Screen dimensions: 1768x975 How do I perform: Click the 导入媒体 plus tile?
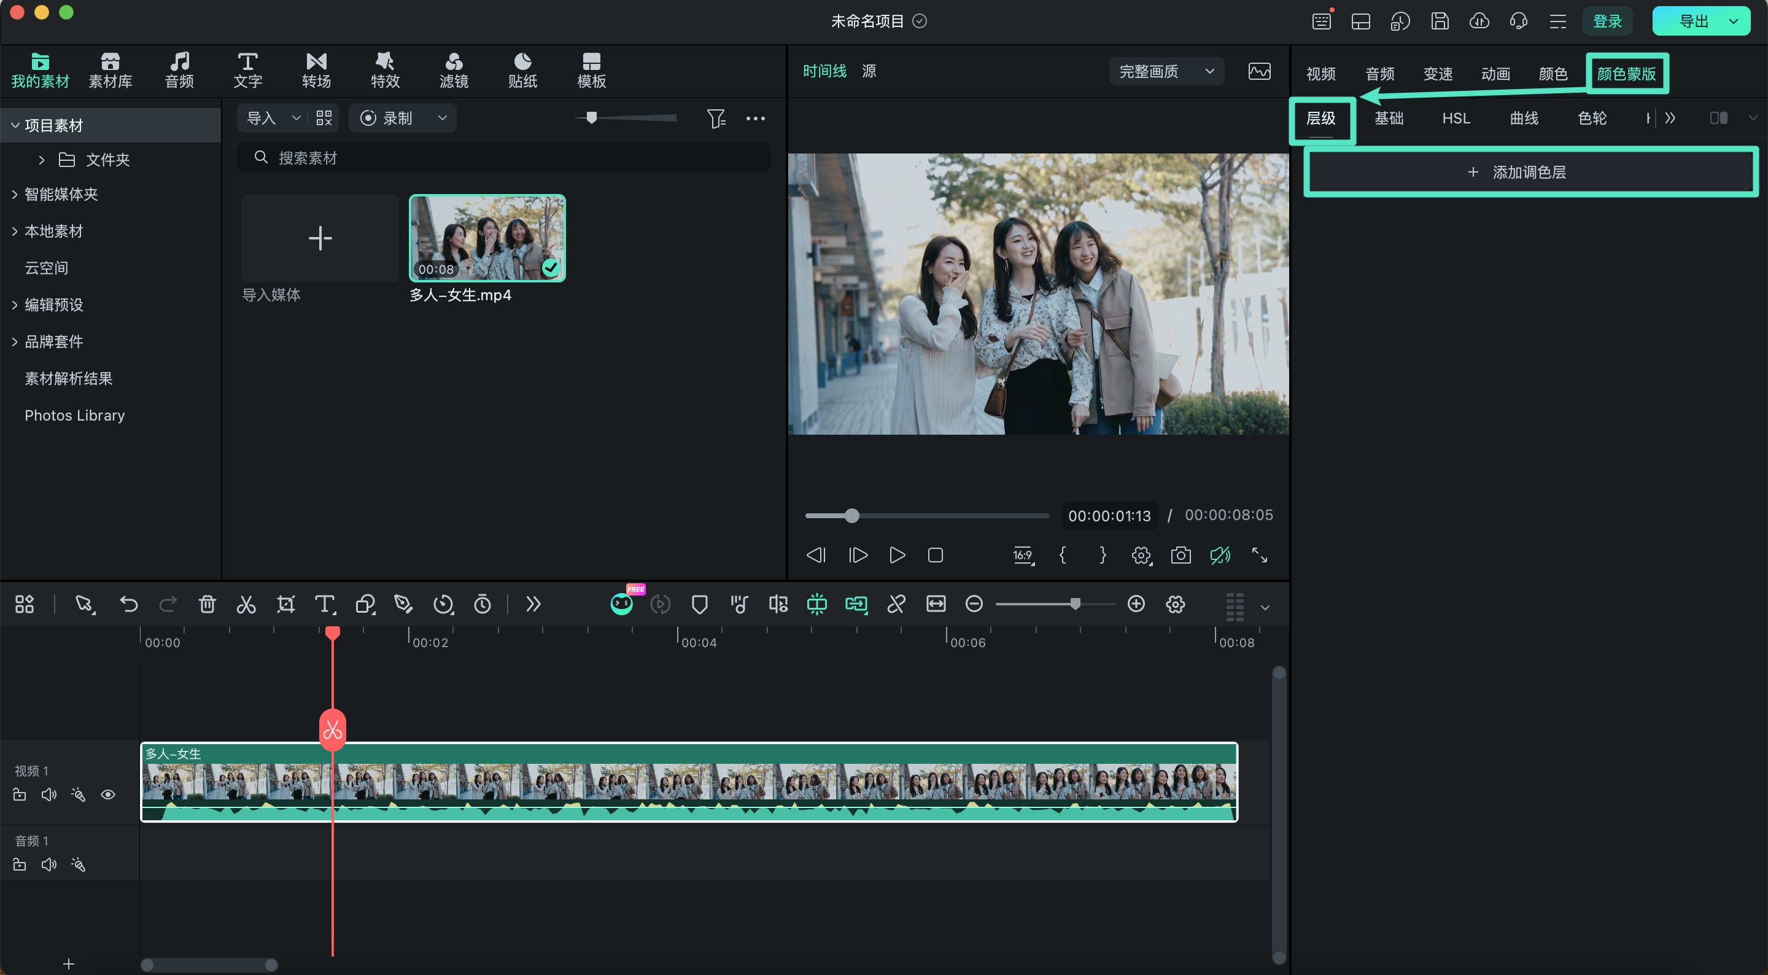[x=320, y=238]
